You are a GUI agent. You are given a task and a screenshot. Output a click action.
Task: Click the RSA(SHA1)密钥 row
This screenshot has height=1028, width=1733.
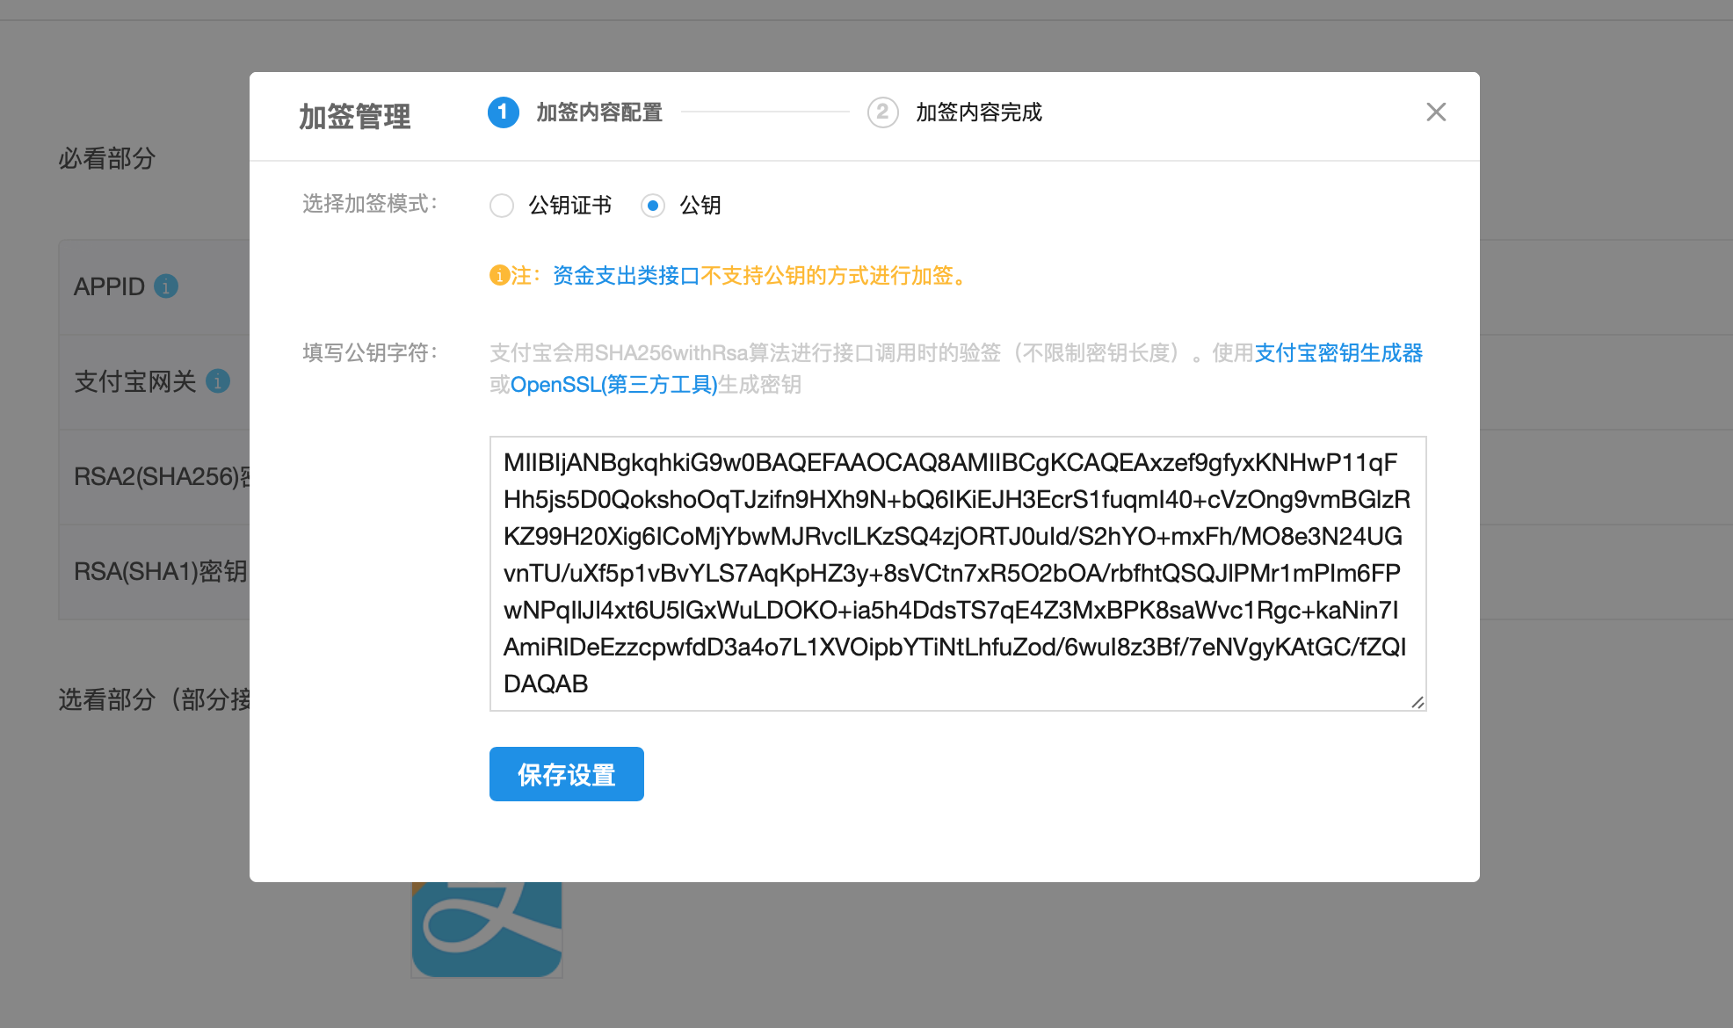pos(158,572)
